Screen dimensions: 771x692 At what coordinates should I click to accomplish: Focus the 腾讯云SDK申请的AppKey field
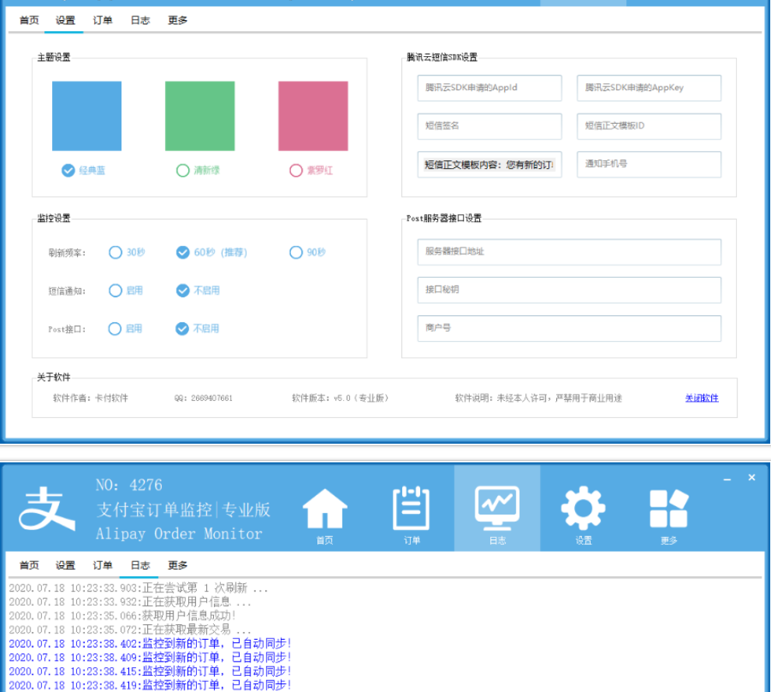[649, 88]
